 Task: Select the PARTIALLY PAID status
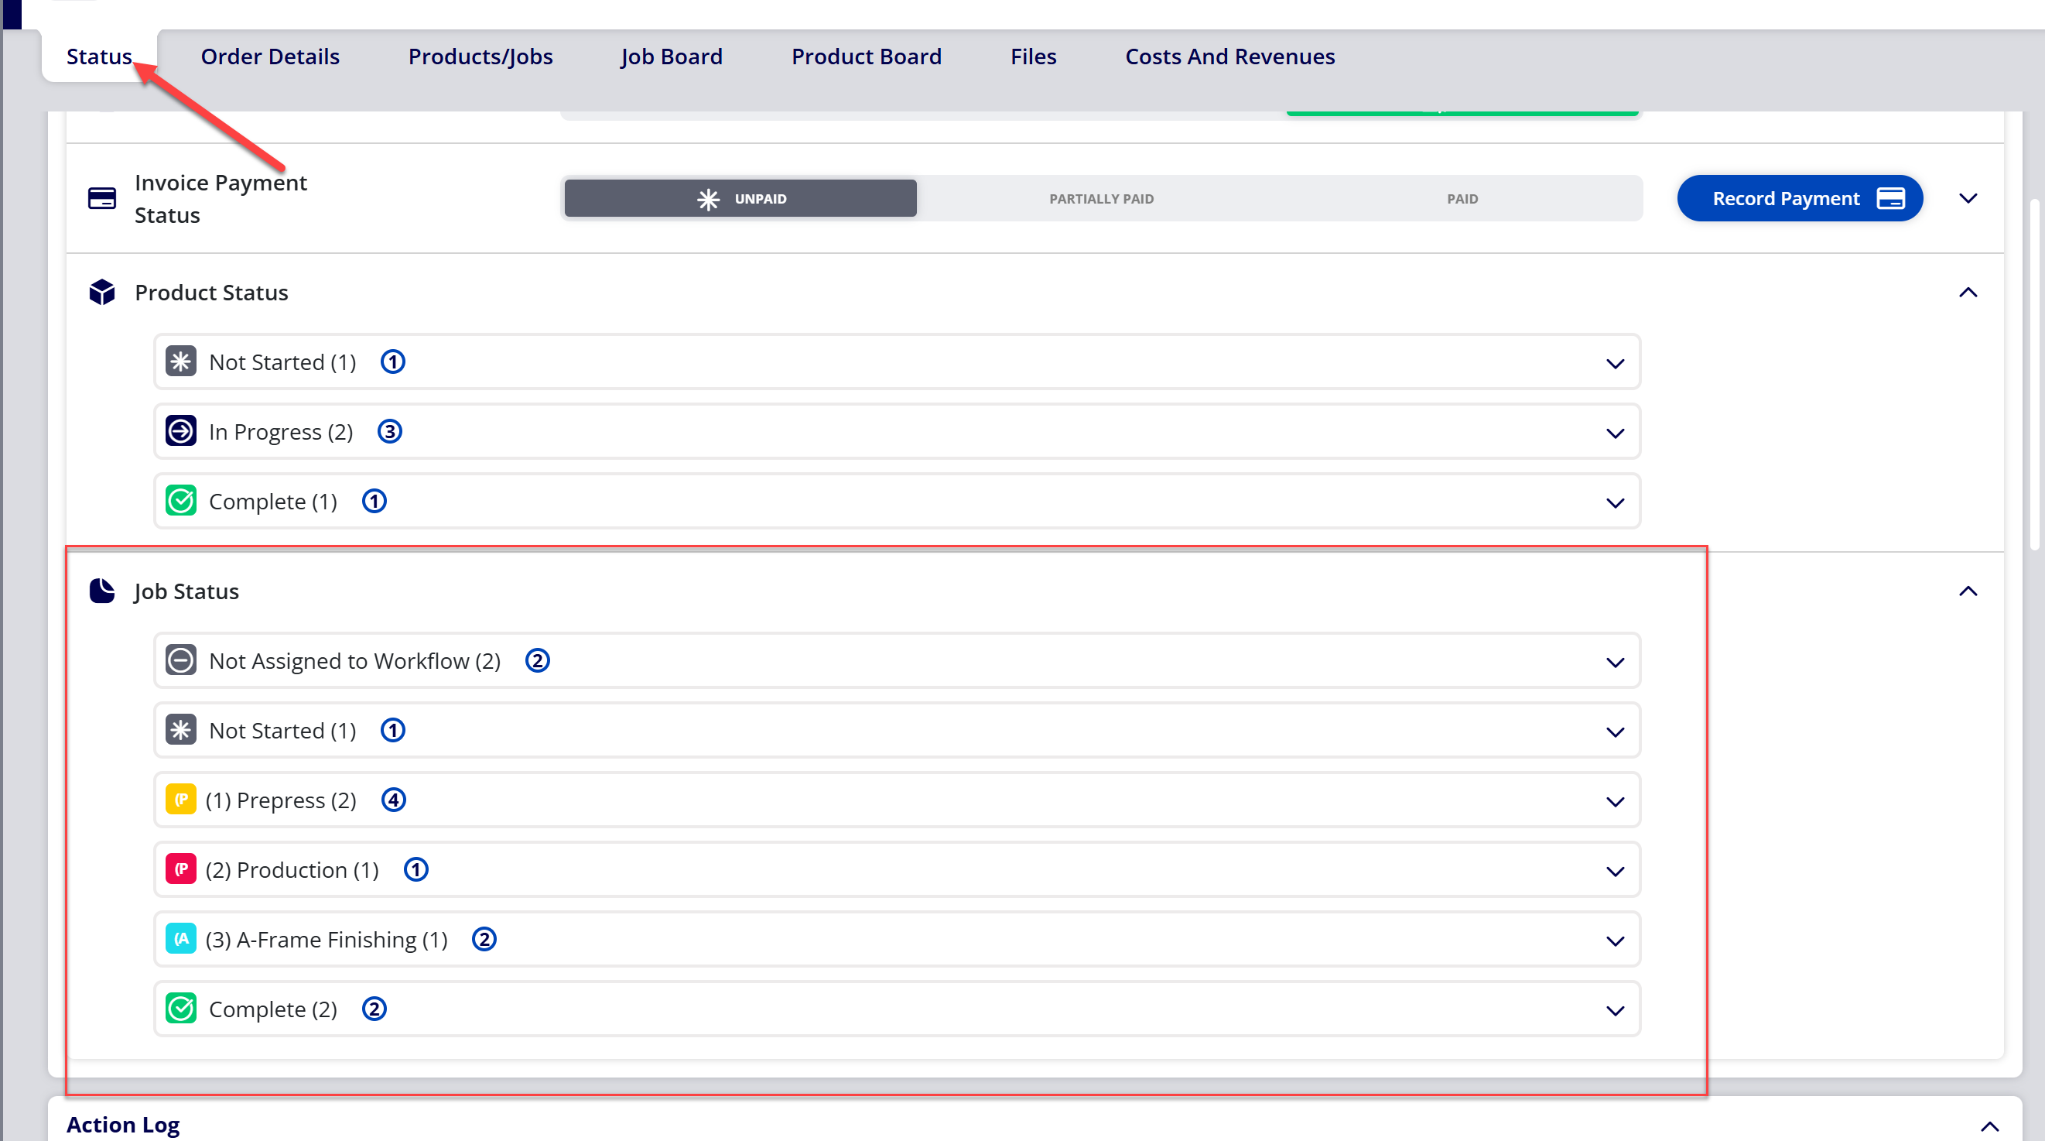(x=1101, y=198)
